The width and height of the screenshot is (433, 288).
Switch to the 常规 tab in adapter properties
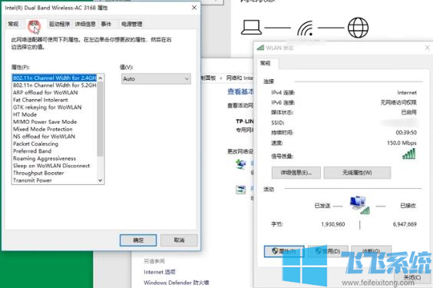(x=13, y=25)
